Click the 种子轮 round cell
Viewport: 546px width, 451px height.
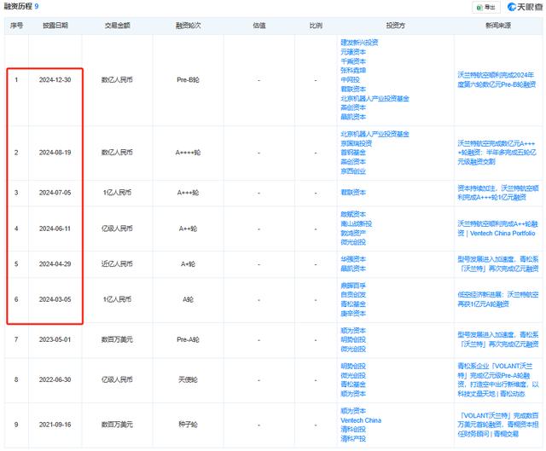point(188,425)
